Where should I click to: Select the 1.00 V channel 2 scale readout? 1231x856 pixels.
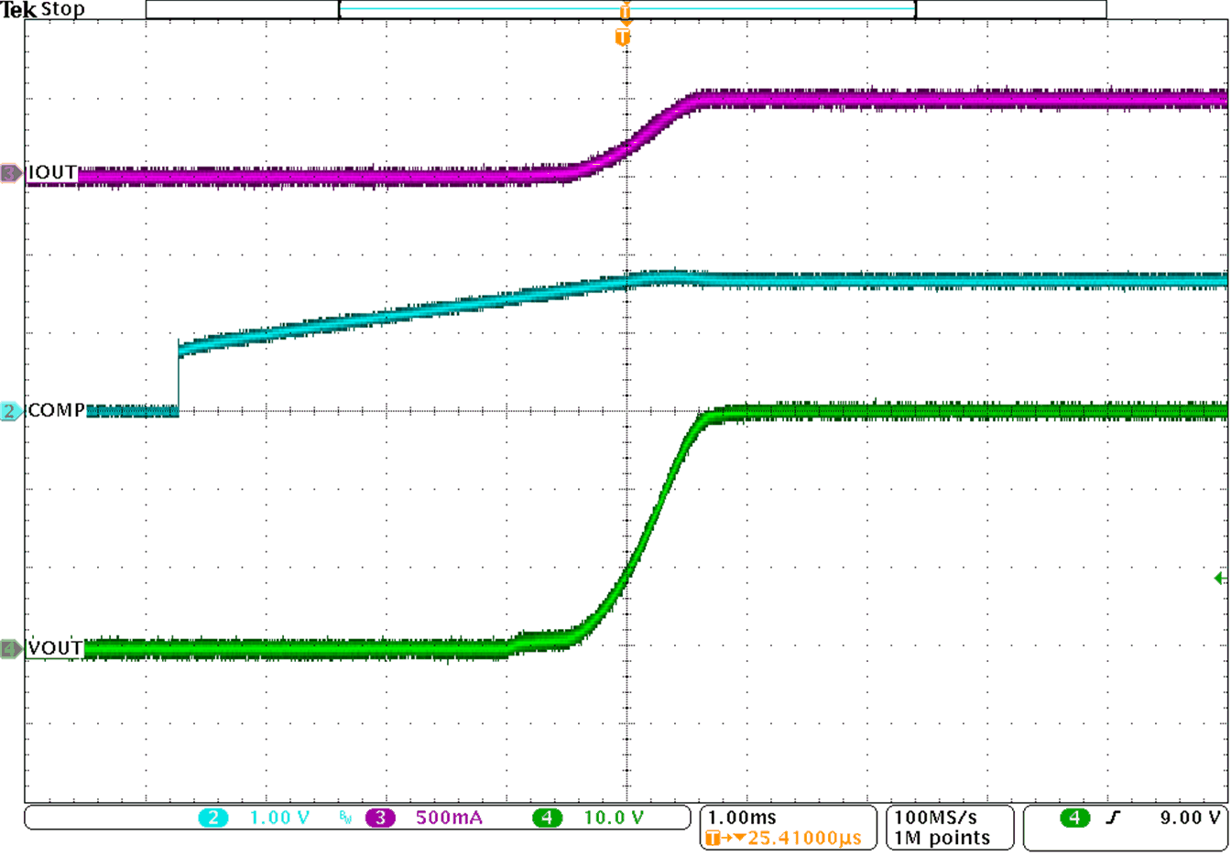click(279, 818)
